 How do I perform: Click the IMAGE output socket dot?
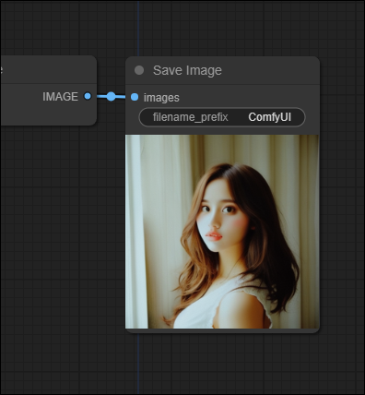point(88,96)
